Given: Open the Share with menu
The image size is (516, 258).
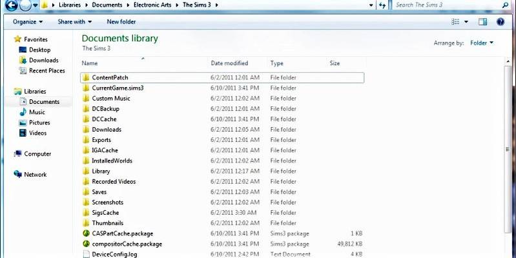Looking at the screenshot, I should click(75, 22).
